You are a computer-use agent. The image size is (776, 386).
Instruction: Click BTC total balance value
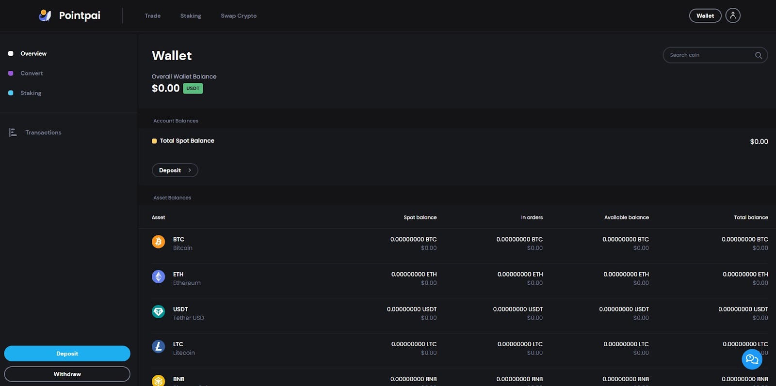coord(745,239)
